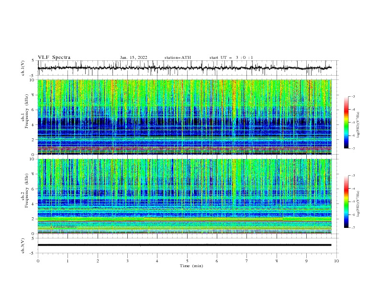Click the time axis tick label "3"

127,261
